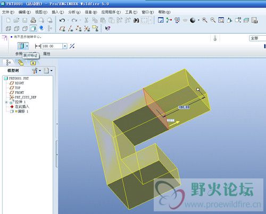The width and height of the screenshot is (266, 214).
Task: Expand the 拉伸 1 extrude feature
Action: pos(6,102)
